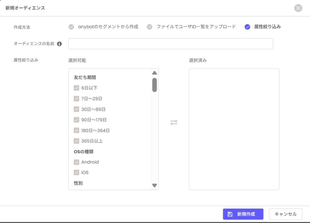Toggle the 6日以下 checkbox
Screen dimensions: 310x223
point(77,88)
